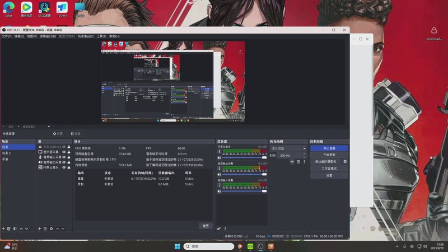Delete the selected scene with trash icon
This screenshot has height=252, width=448.
coord(9,229)
